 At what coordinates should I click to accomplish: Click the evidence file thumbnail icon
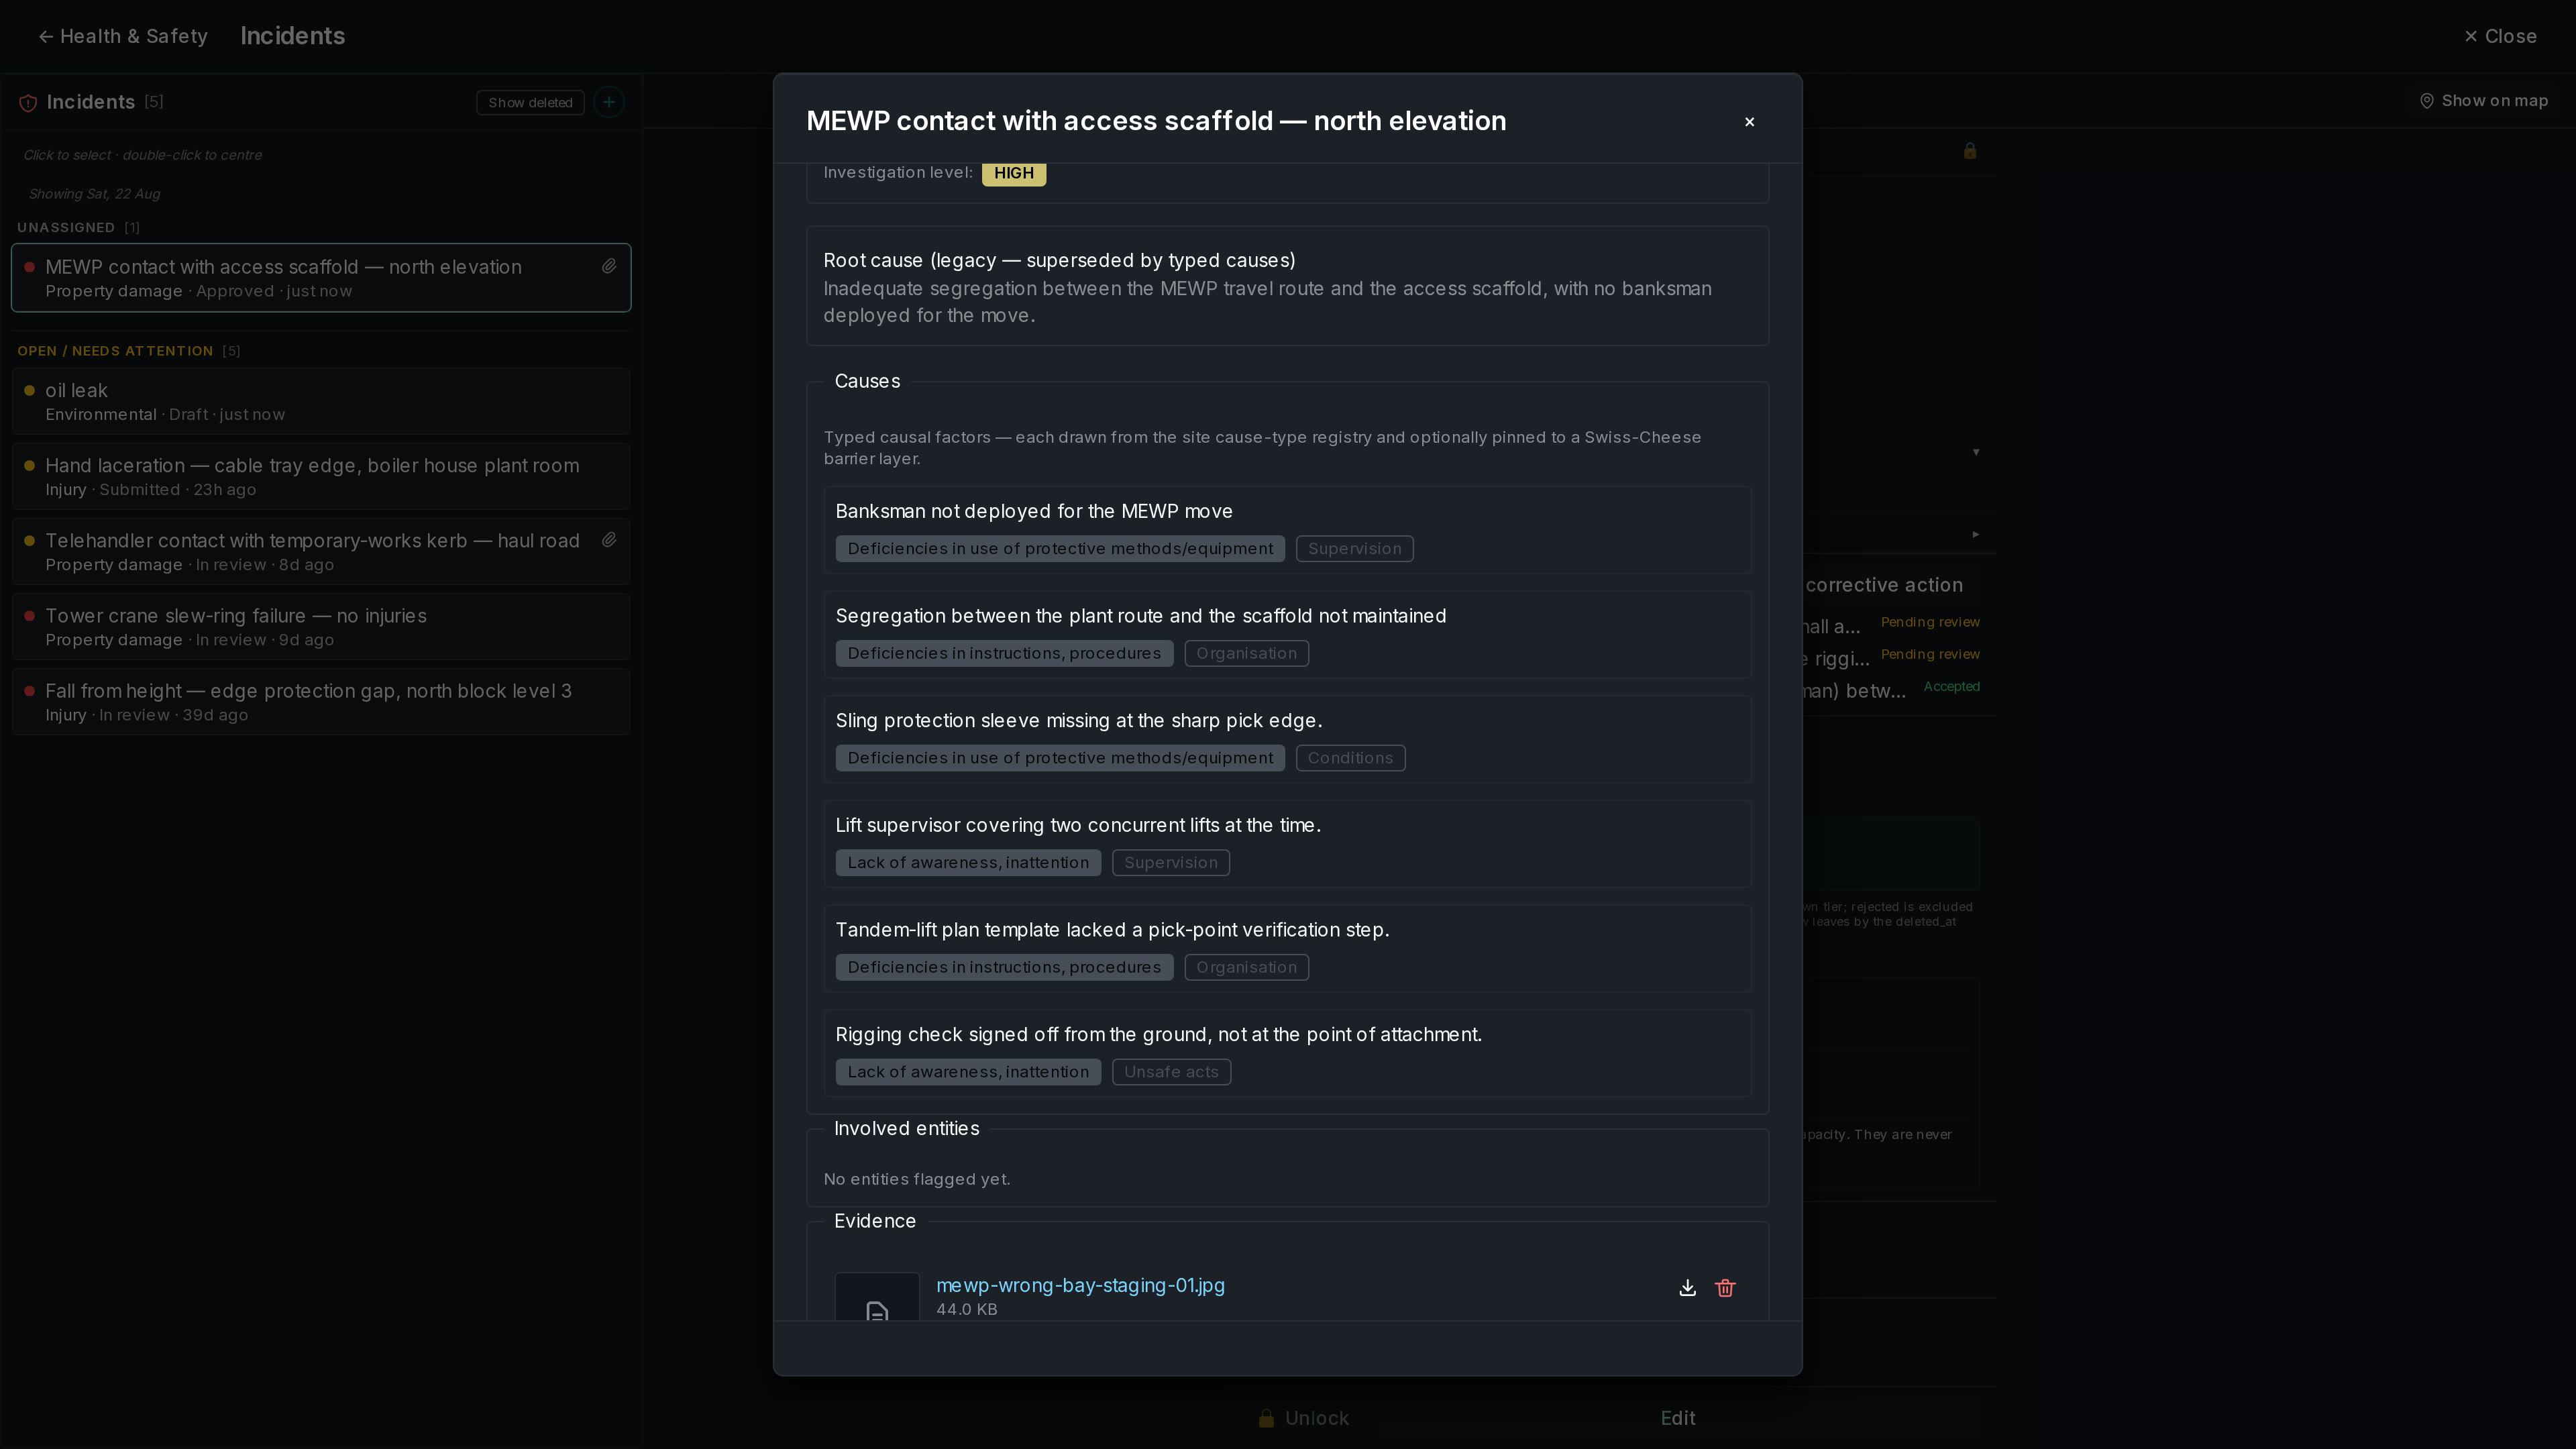pyautogui.click(x=877, y=1298)
